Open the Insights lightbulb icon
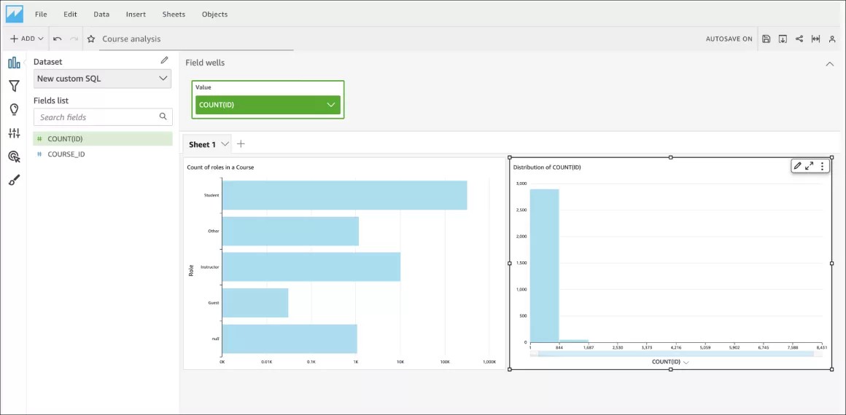 14,109
